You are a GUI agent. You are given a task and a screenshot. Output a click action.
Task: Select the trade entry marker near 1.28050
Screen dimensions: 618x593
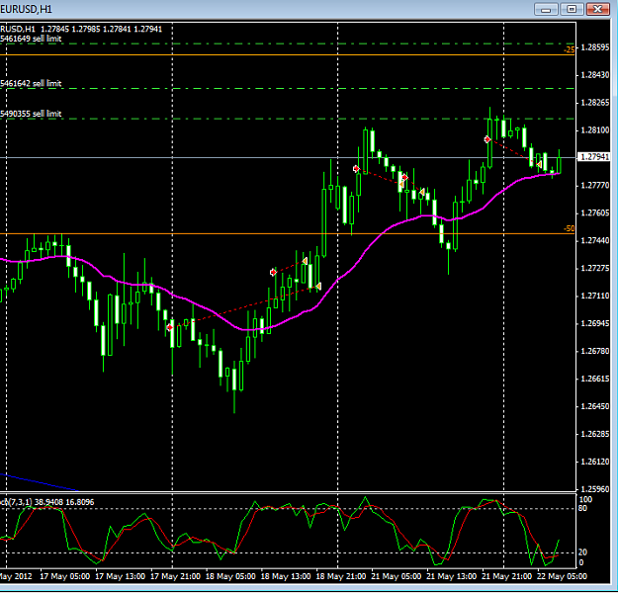pyautogui.click(x=487, y=139)
